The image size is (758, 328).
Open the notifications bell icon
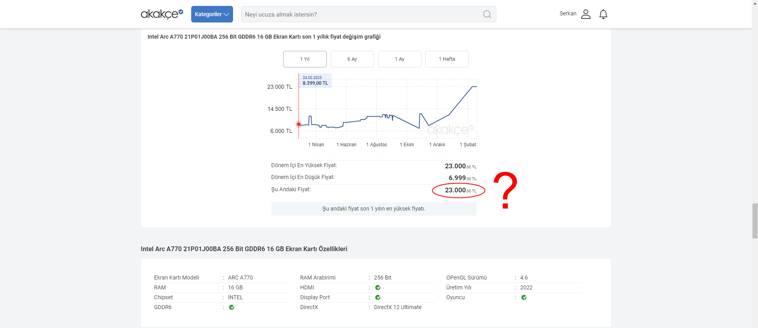603,14
